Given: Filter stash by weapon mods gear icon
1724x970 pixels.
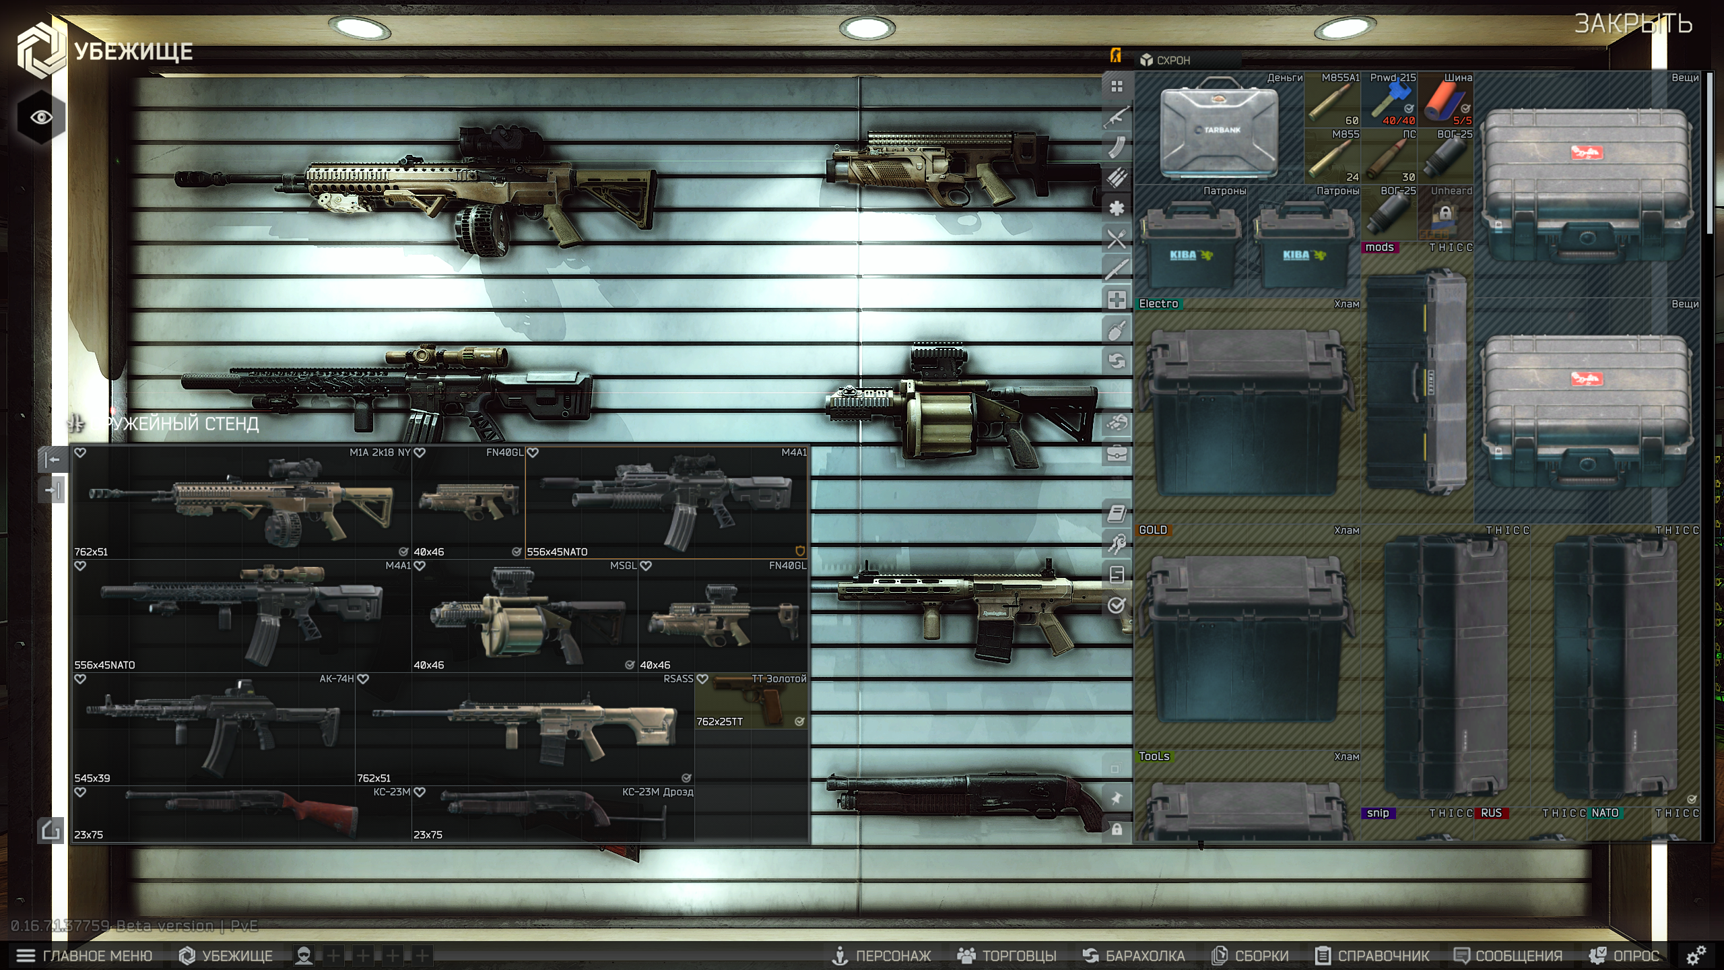Looking at the screenshot, I should (1117, 208).
